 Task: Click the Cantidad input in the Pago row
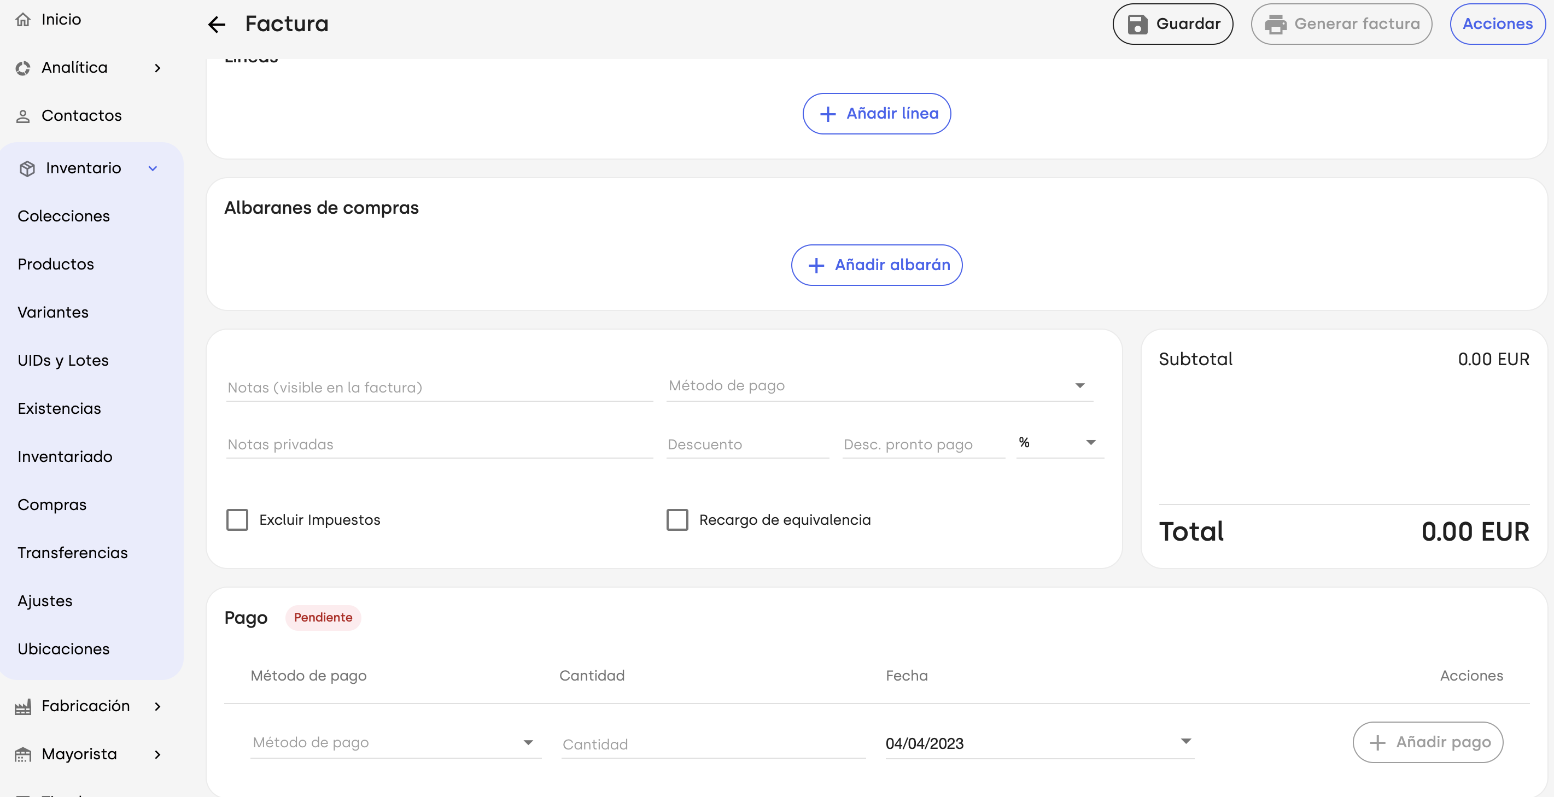(x=714, y=745)
